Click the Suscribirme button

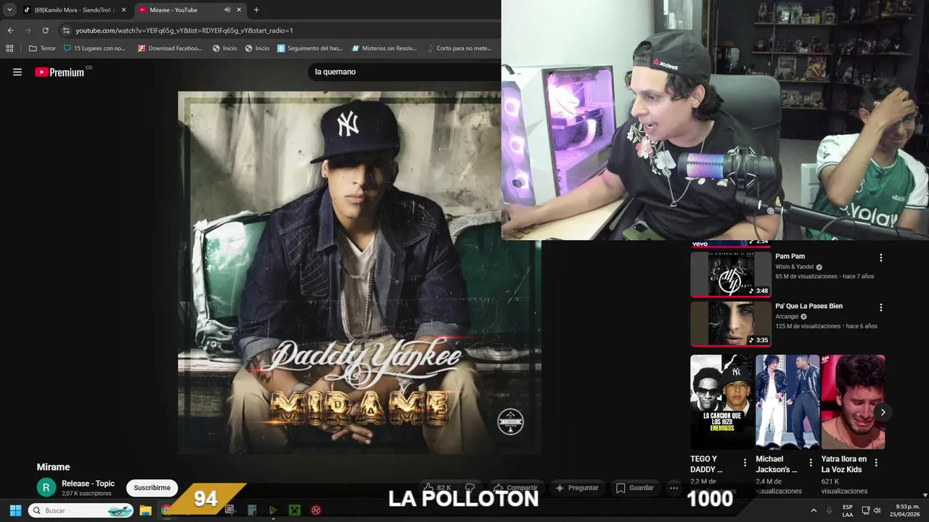click(x=152, y=488)
